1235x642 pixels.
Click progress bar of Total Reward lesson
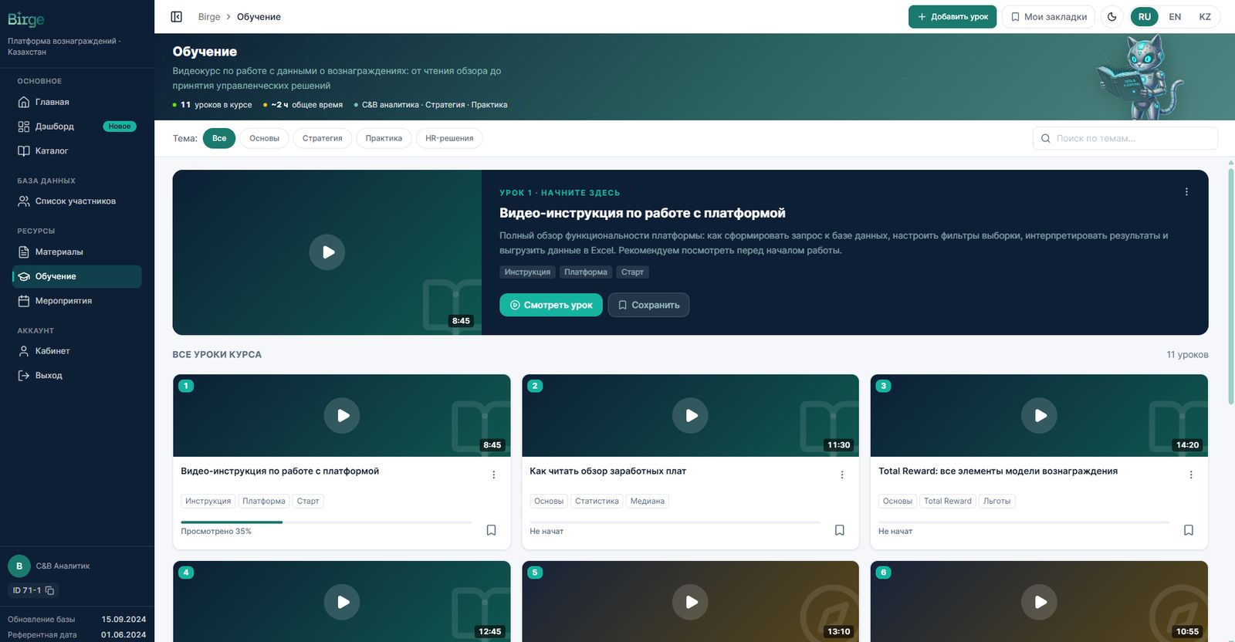pos(1024,522)
